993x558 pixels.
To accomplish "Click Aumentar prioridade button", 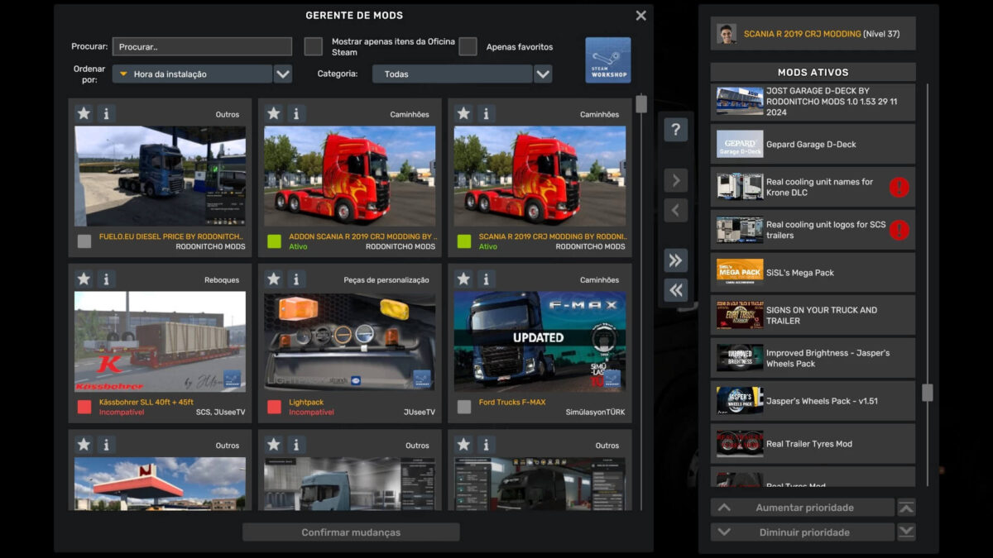I will [x=803, y=508].
